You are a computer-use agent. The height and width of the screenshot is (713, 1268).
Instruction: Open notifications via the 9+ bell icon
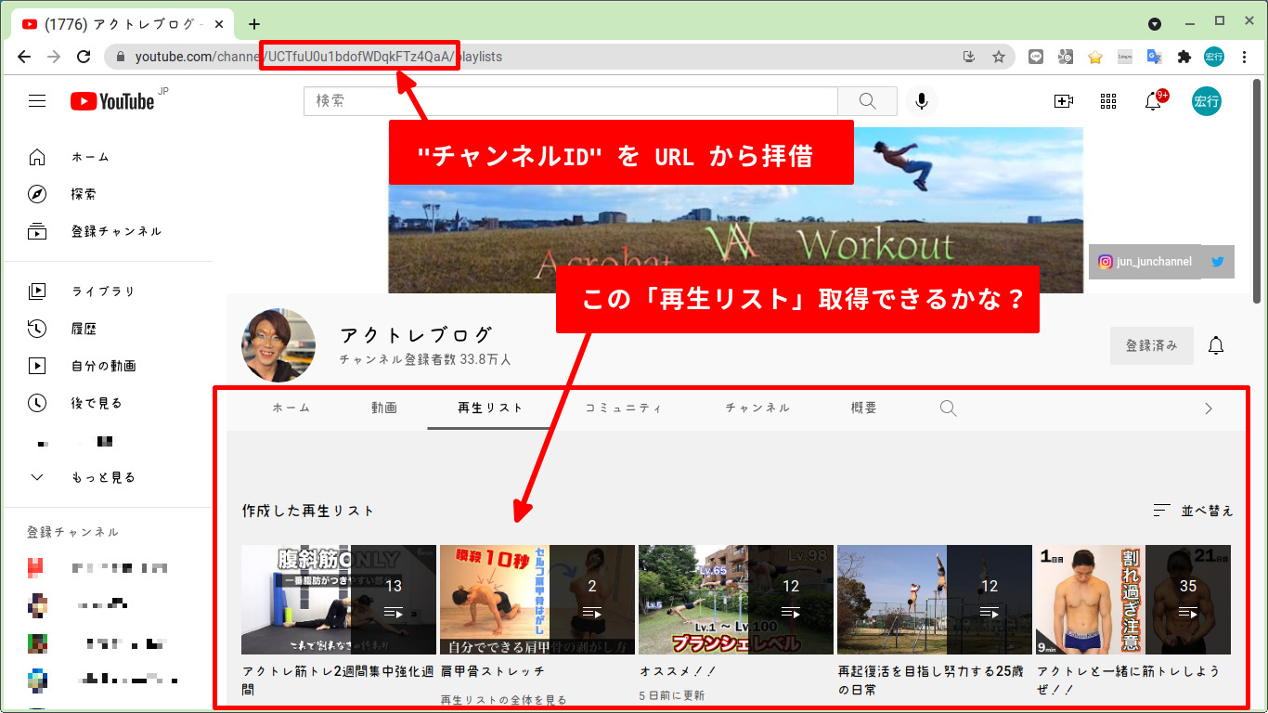pyautogui.click(x=1152, y=100)
